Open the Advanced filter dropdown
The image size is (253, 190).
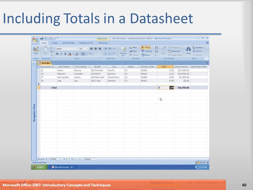(174, 51)
